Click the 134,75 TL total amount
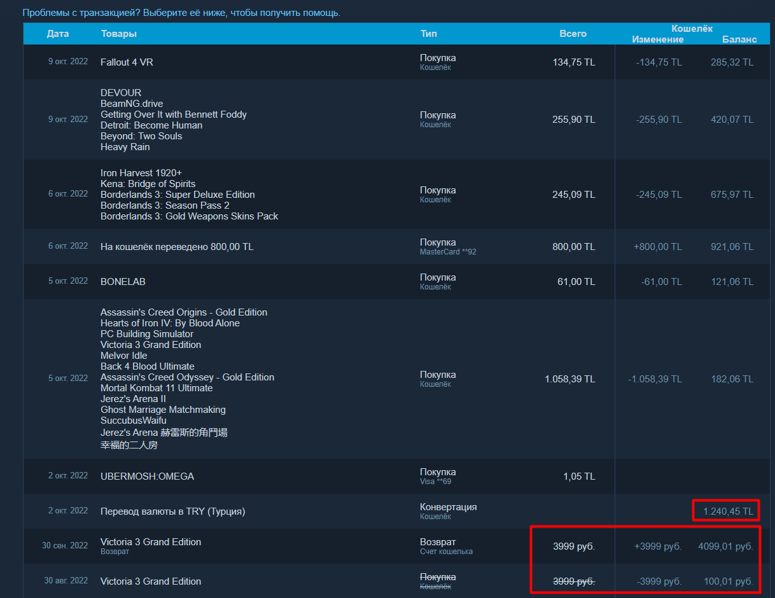 (x=574, y=62)
